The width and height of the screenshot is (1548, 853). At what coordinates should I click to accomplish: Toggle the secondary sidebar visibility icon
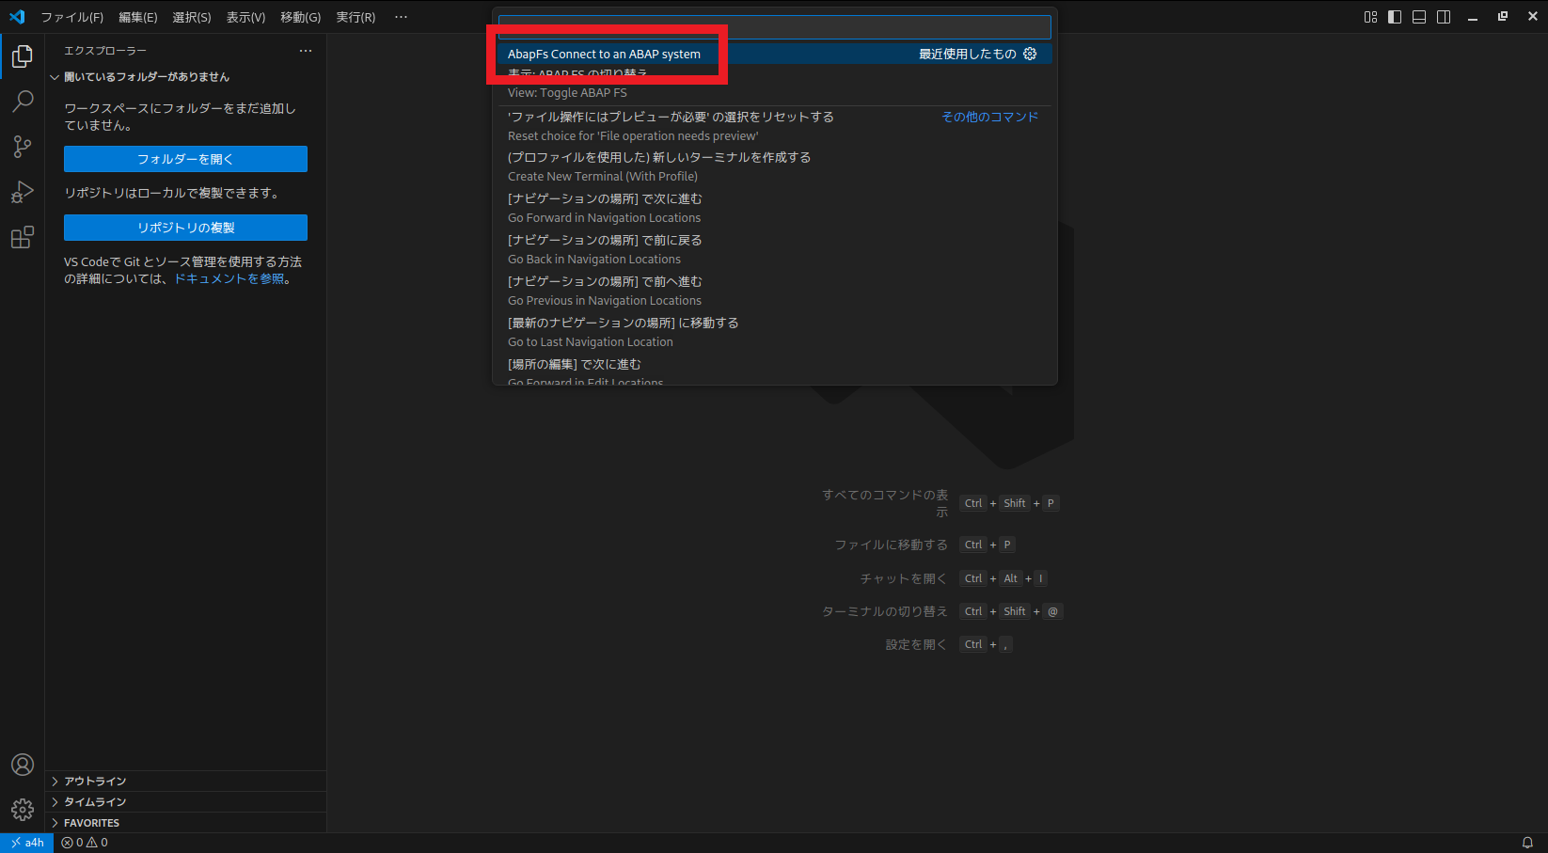pos(1444,16)
